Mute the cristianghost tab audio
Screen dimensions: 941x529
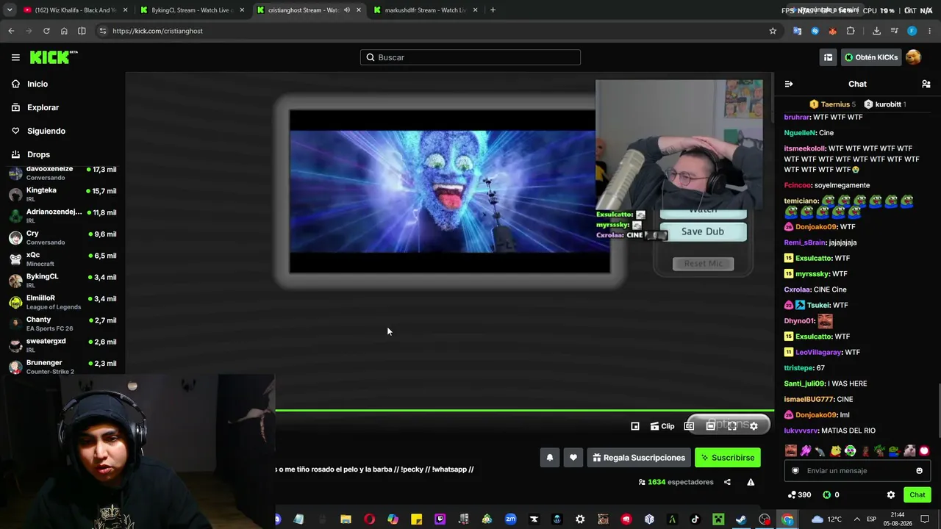coord(347,10)
